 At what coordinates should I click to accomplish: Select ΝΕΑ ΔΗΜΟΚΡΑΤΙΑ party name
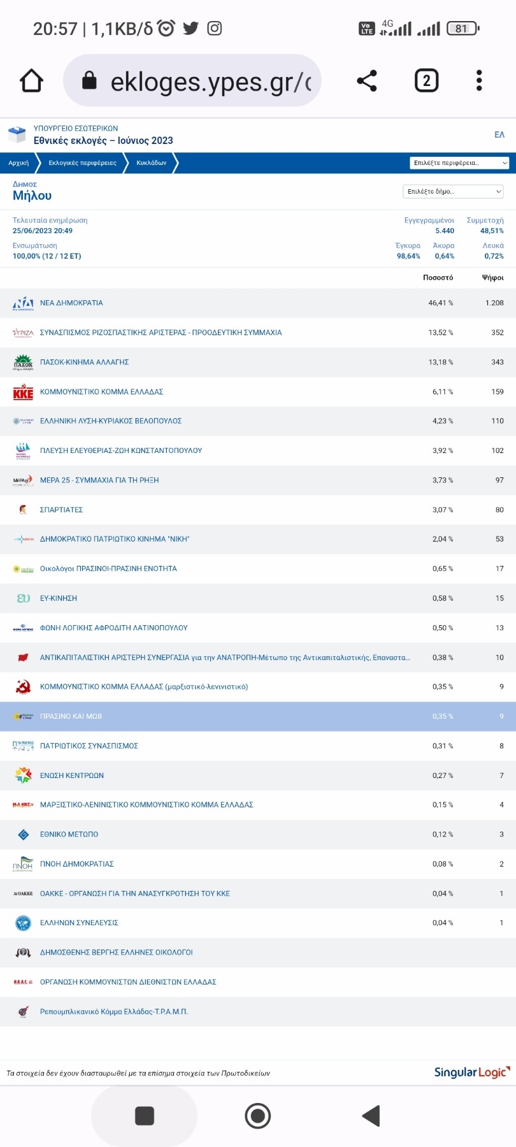(x=71, y=303)
